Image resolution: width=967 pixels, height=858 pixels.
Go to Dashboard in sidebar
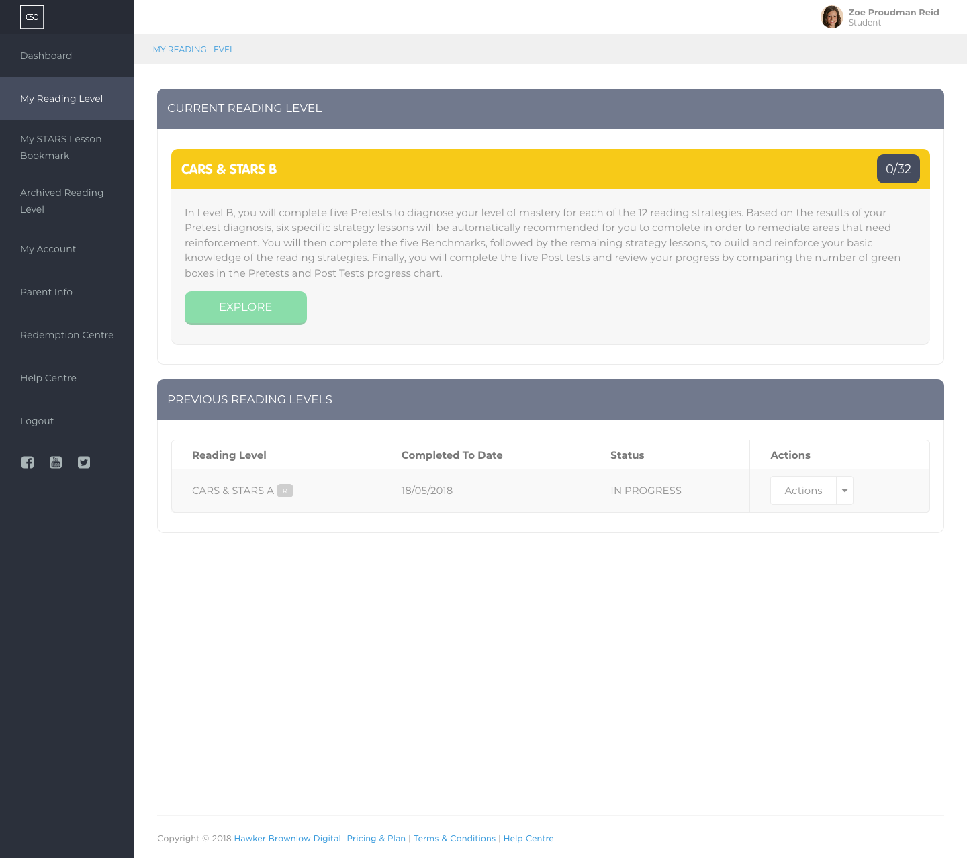coord(46,56)
